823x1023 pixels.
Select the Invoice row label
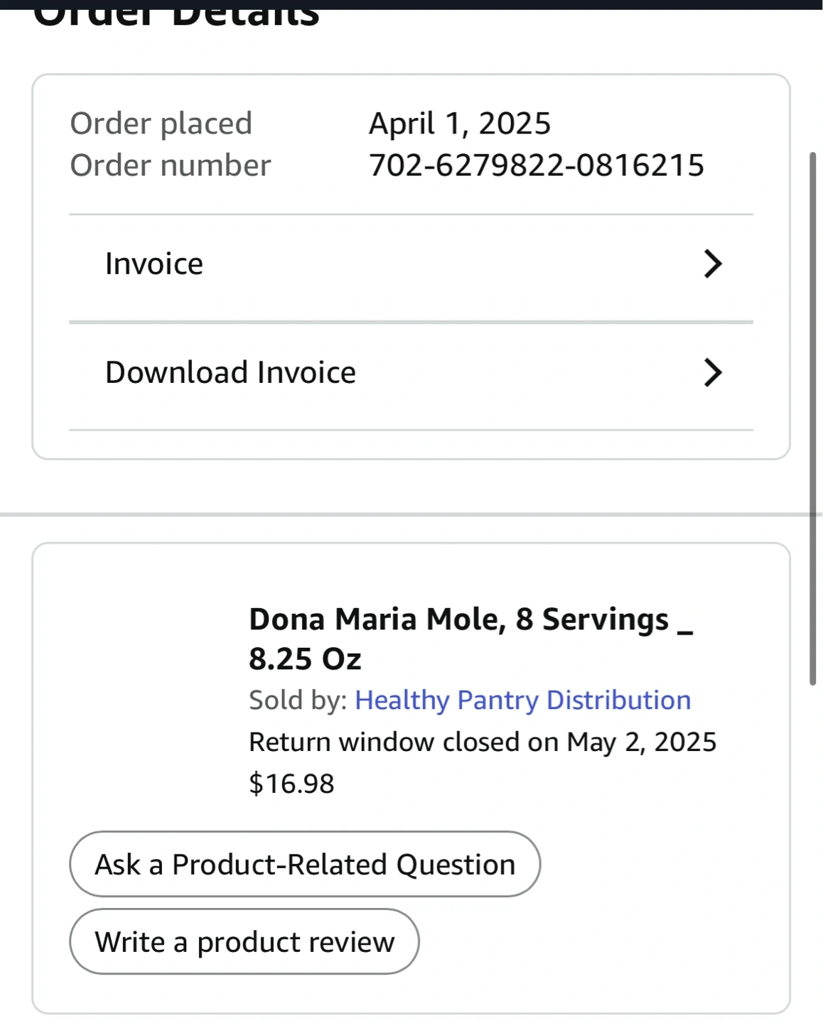point(154,264)
